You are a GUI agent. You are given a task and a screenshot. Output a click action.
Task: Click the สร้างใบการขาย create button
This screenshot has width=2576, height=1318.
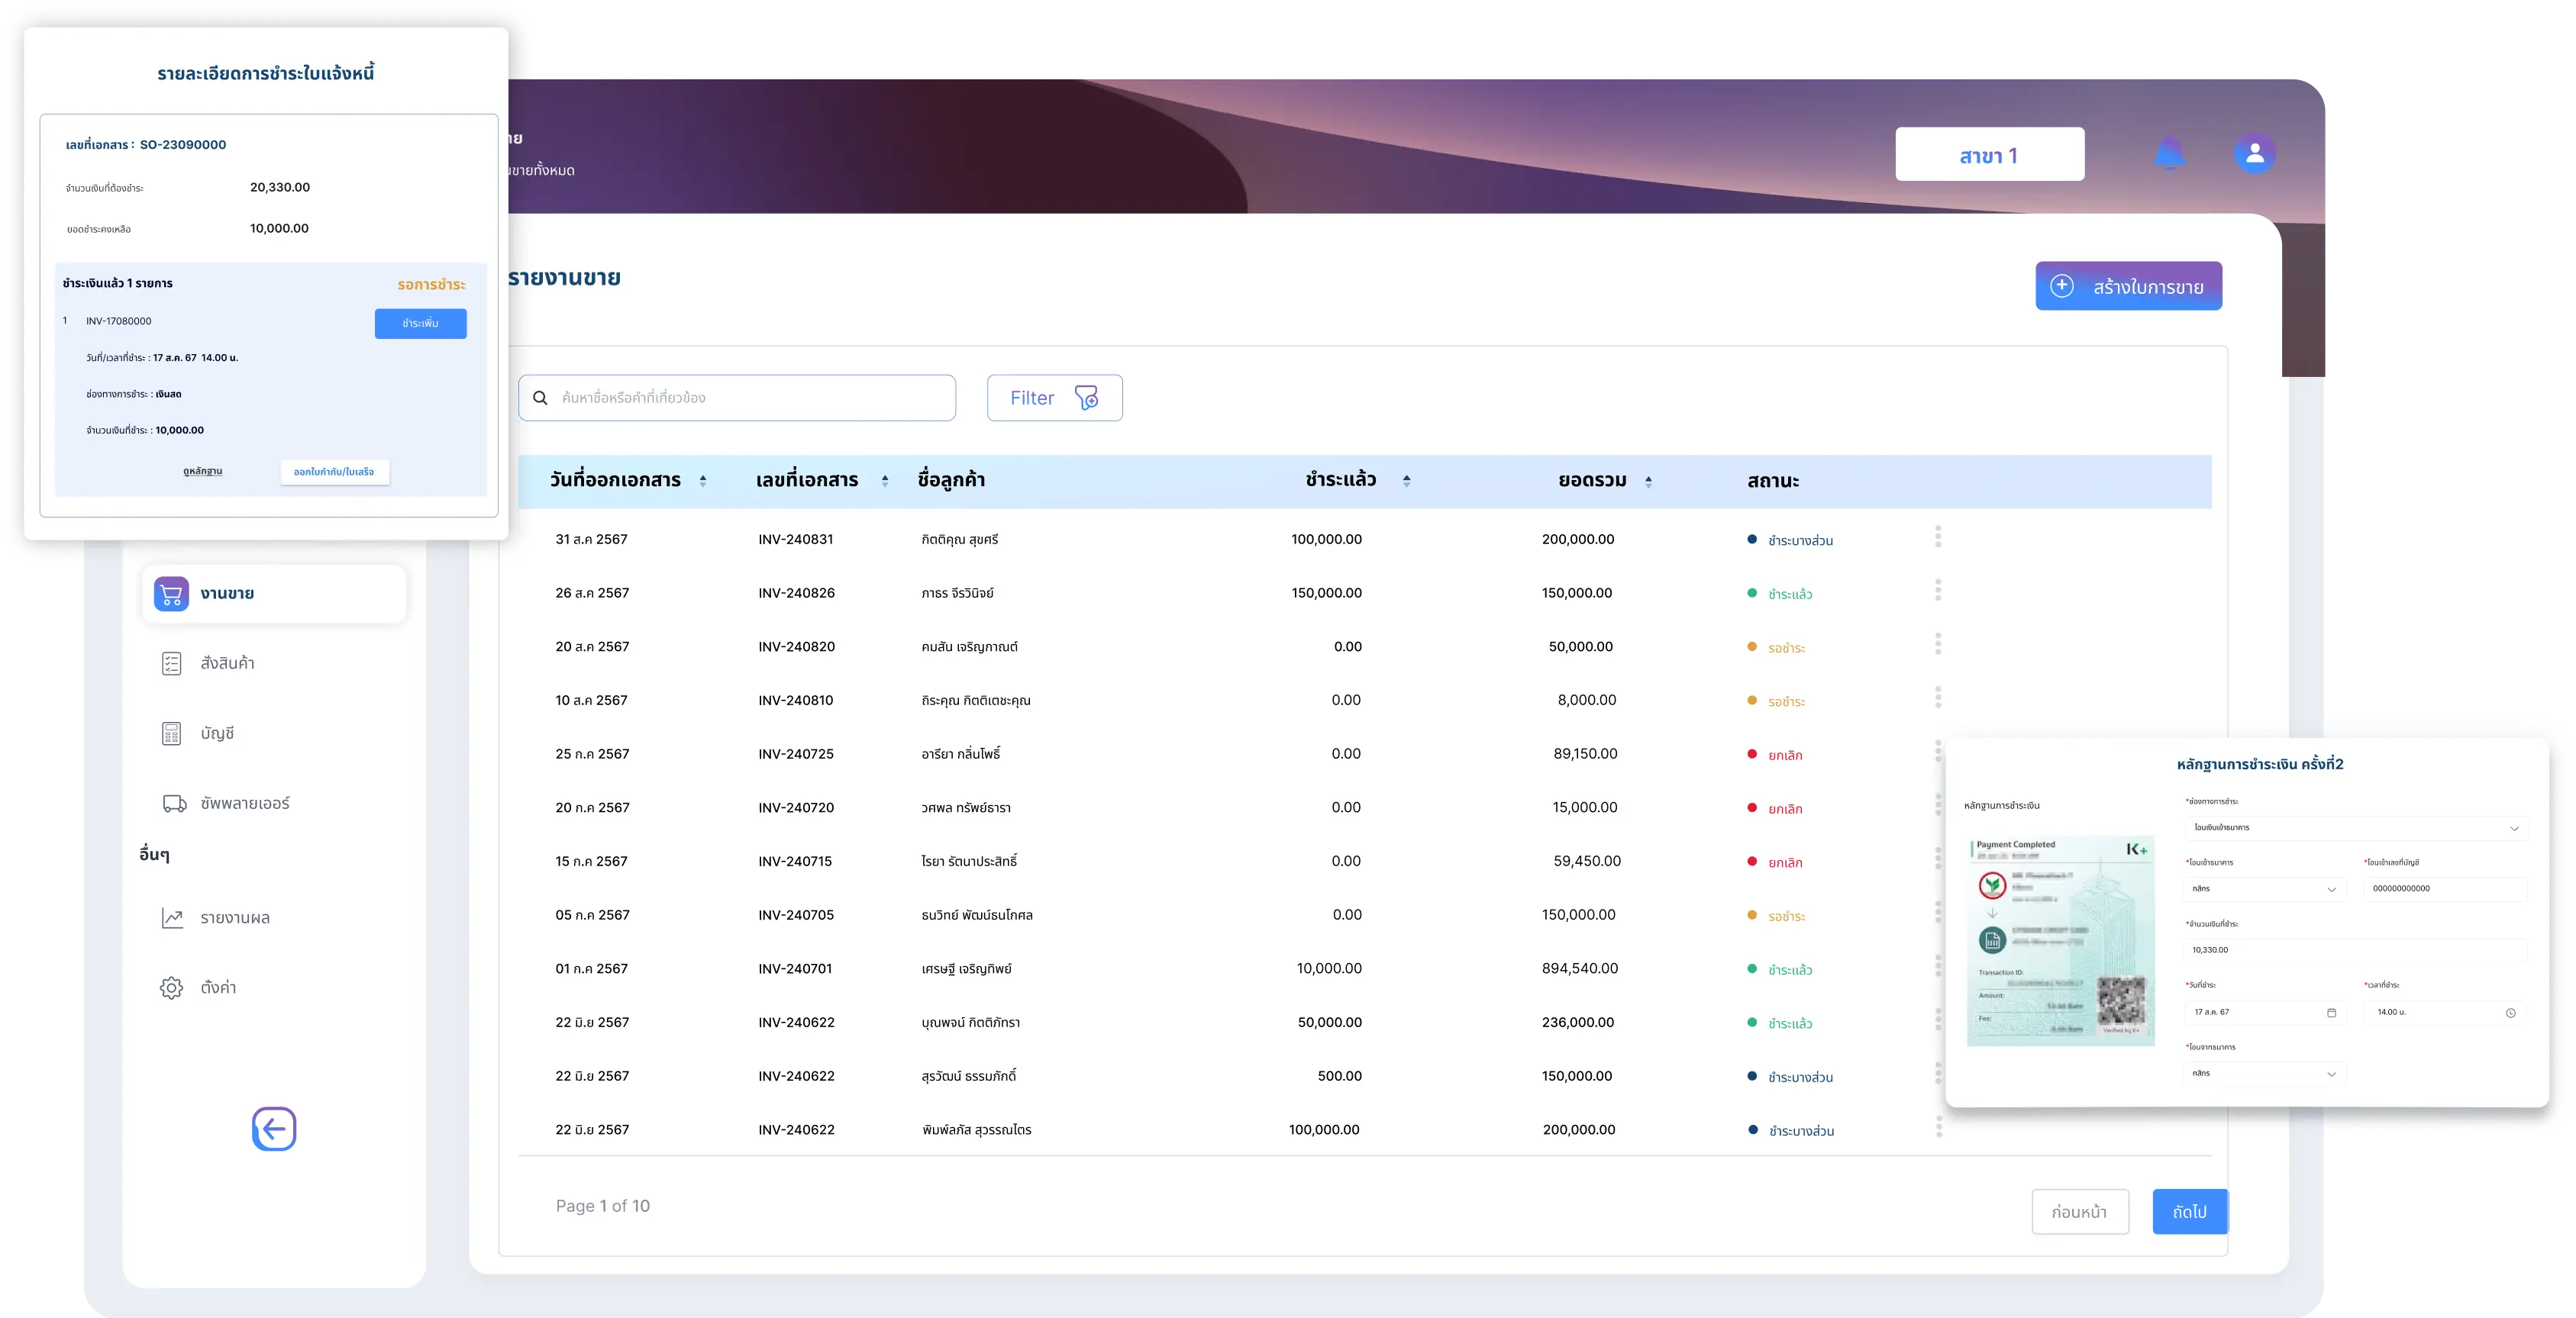point(2128,285)
